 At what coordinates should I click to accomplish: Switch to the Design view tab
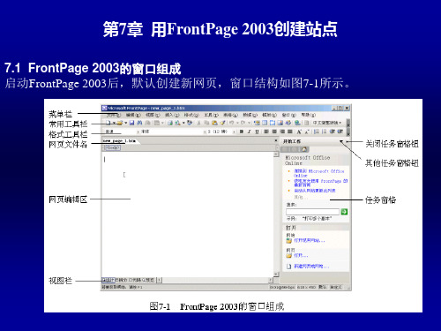coord(108,280)
